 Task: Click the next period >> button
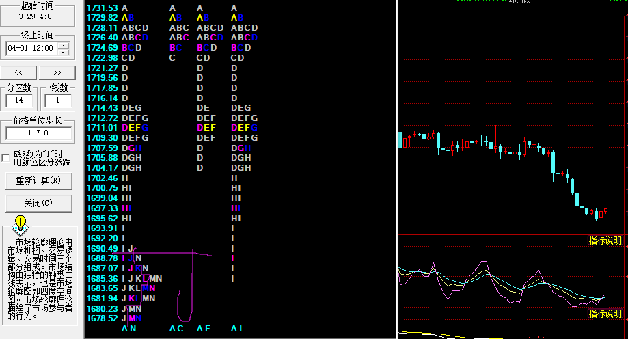57,72
